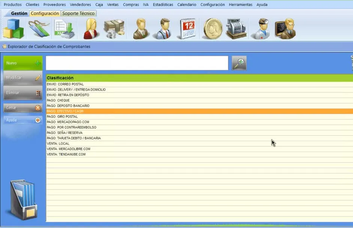The width and height of the screenshot is (353, 228).
Task: Click the file organizer box icon
Action: [23, 199]
